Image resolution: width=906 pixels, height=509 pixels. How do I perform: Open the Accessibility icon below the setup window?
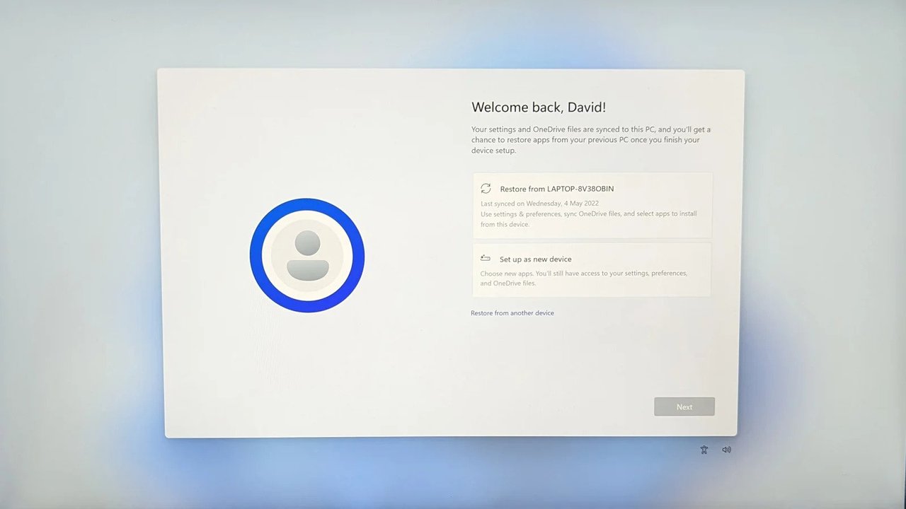[704, 450]
